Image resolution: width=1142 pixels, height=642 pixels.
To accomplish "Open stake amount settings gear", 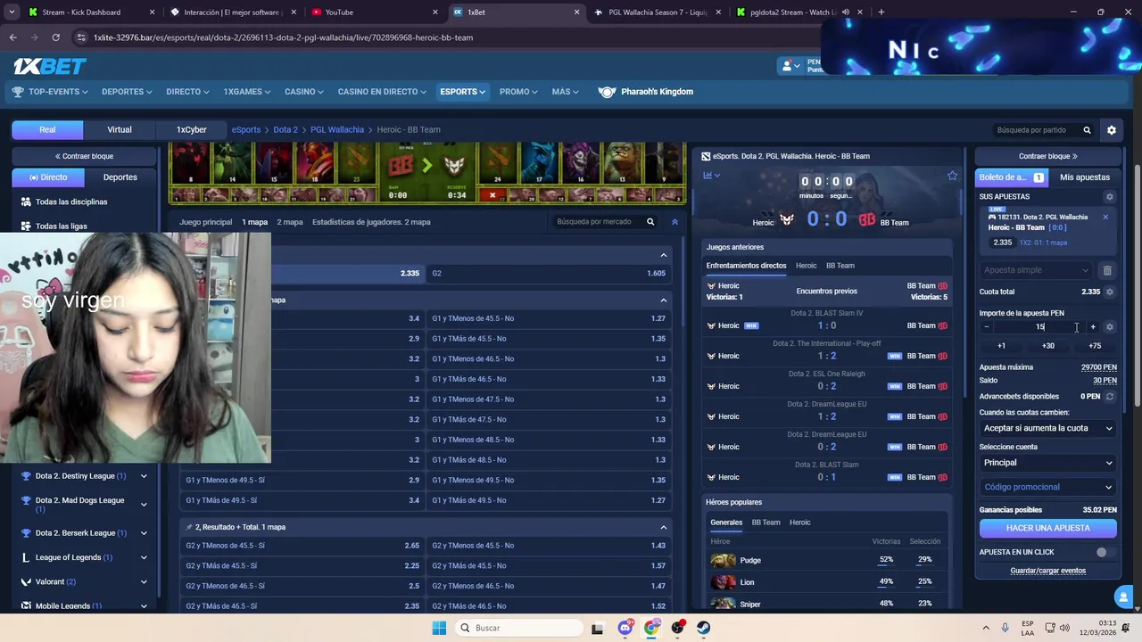I will tap(1110, 327).
